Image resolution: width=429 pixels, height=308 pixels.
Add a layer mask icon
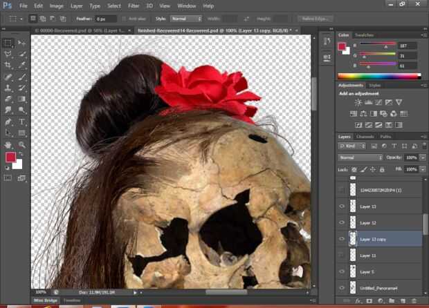click(x=369, y=301)
